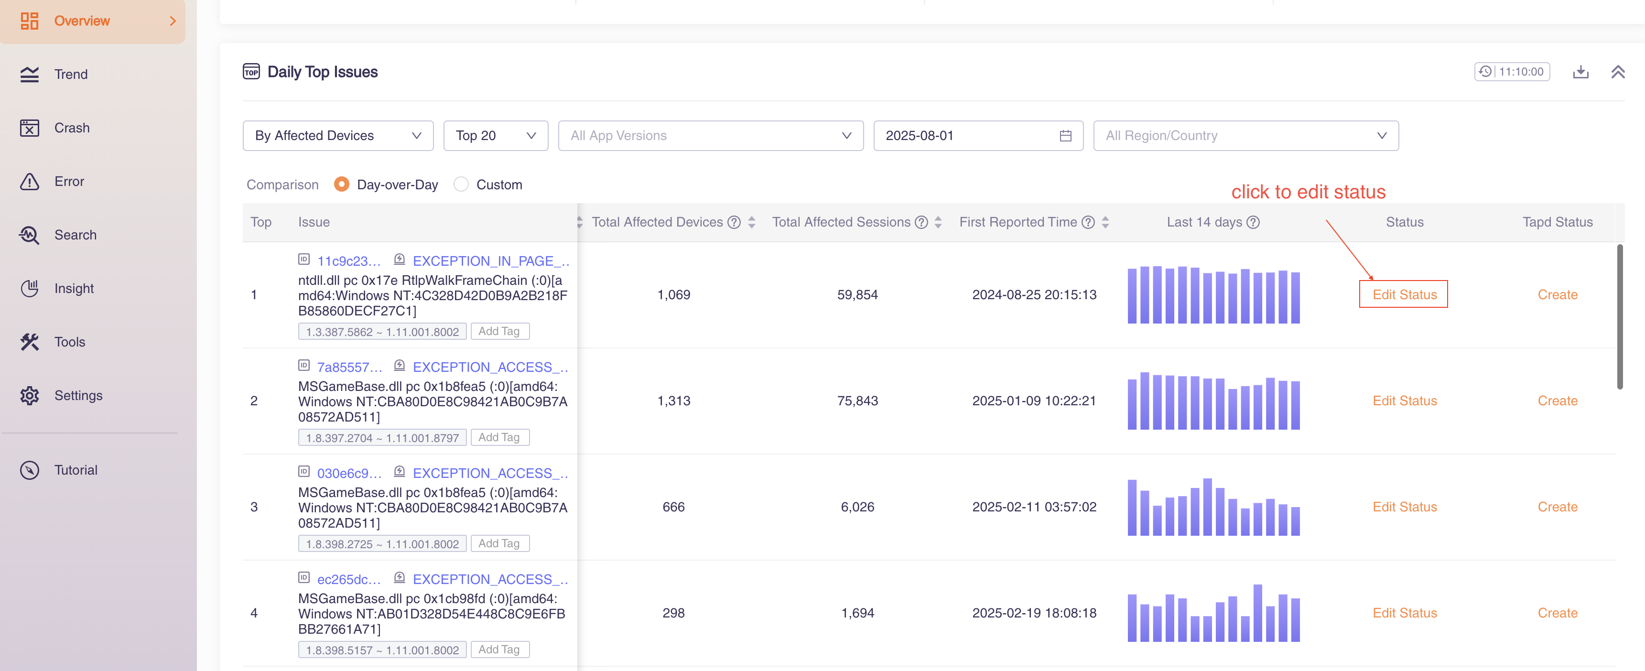
Task: Sort by First Reported Time arrows
Action: pos(1105,222)
